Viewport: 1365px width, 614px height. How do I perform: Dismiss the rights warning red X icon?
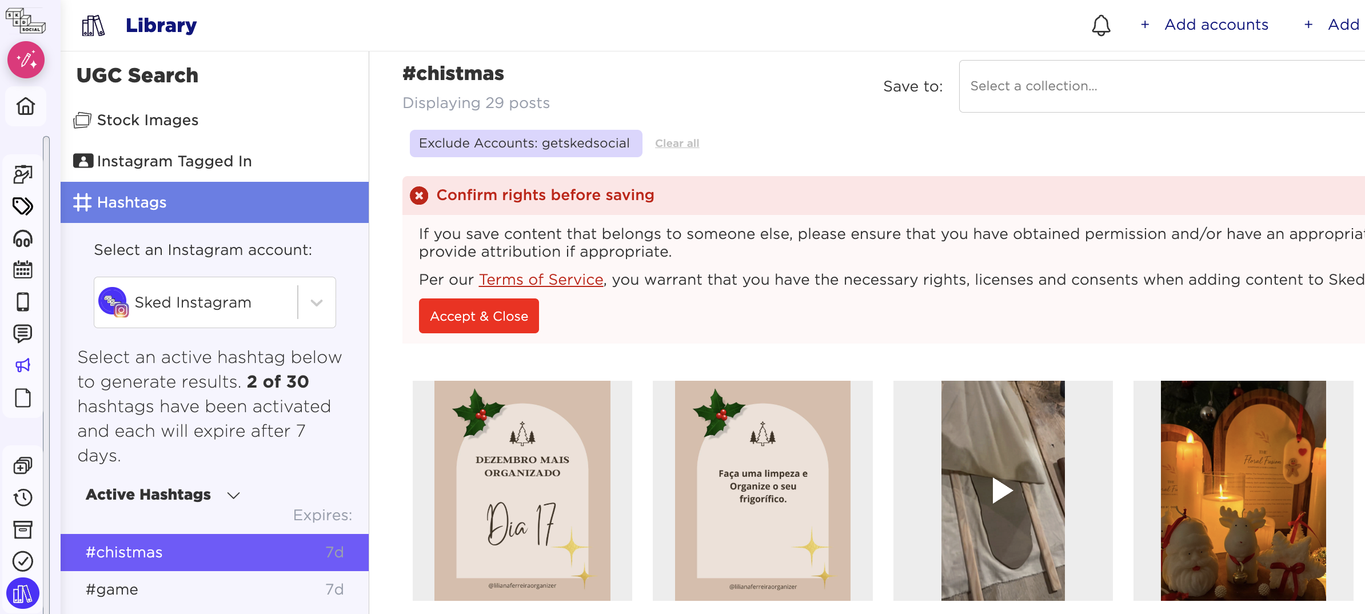(x=419, y=196)
